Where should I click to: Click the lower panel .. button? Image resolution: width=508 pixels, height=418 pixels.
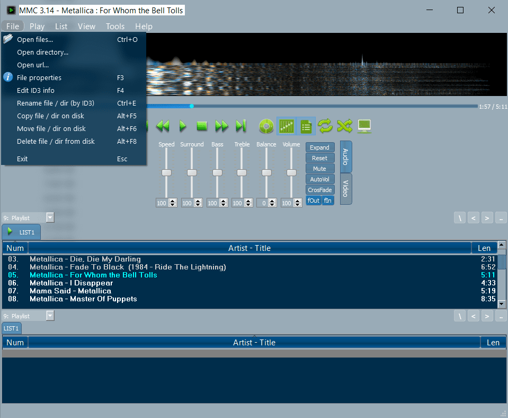click(501, 316)
